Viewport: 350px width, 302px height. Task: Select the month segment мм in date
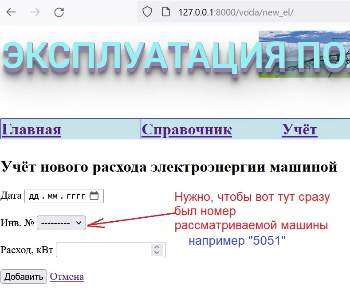[52, 196]
